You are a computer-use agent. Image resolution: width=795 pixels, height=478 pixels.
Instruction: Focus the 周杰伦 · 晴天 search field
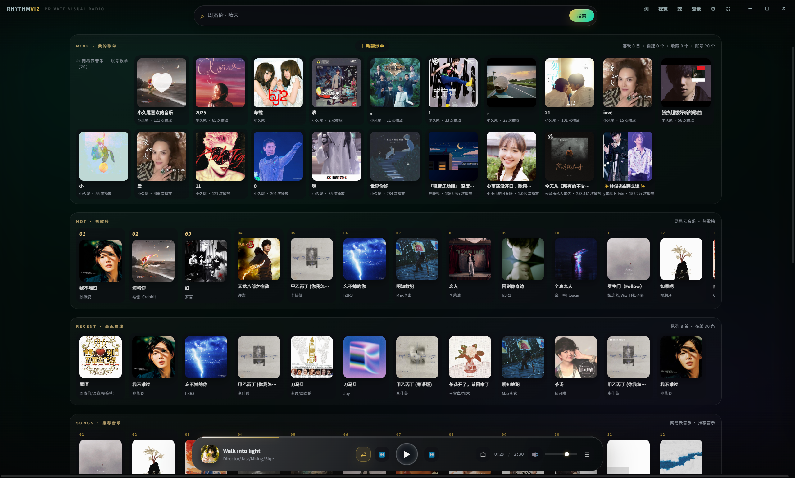385,15
